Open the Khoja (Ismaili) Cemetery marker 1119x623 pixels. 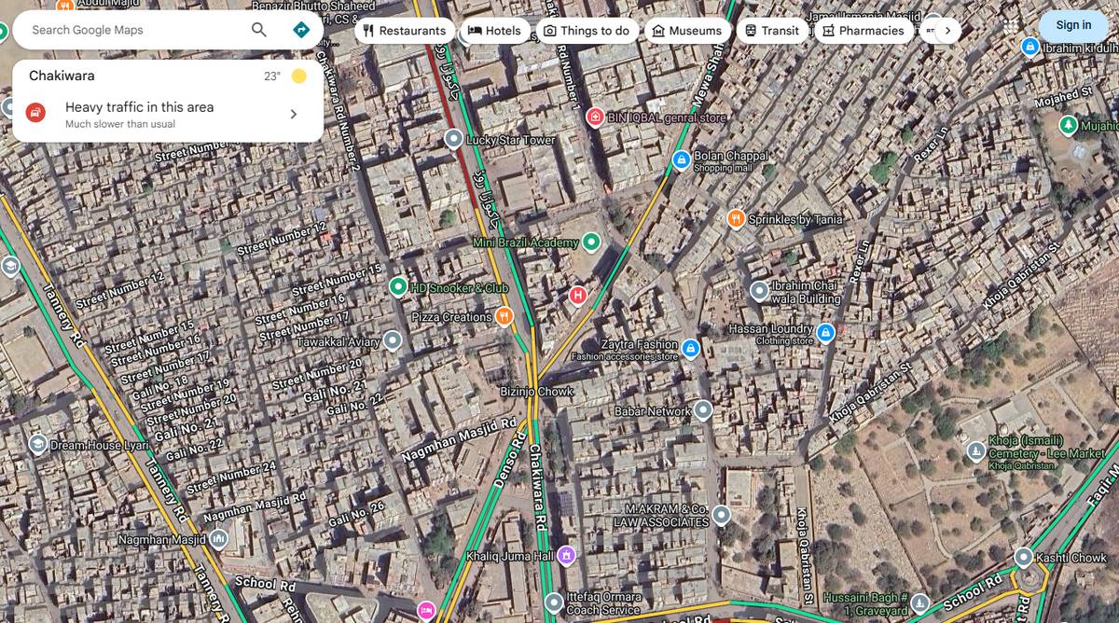(974, 452)
